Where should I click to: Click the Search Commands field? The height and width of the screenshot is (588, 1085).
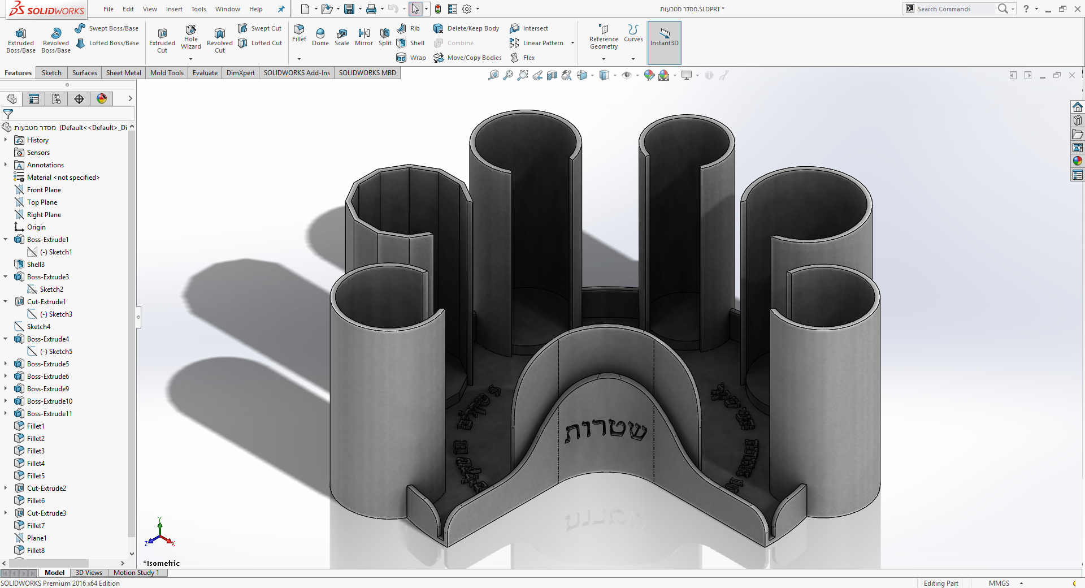[x=955, y=9]
